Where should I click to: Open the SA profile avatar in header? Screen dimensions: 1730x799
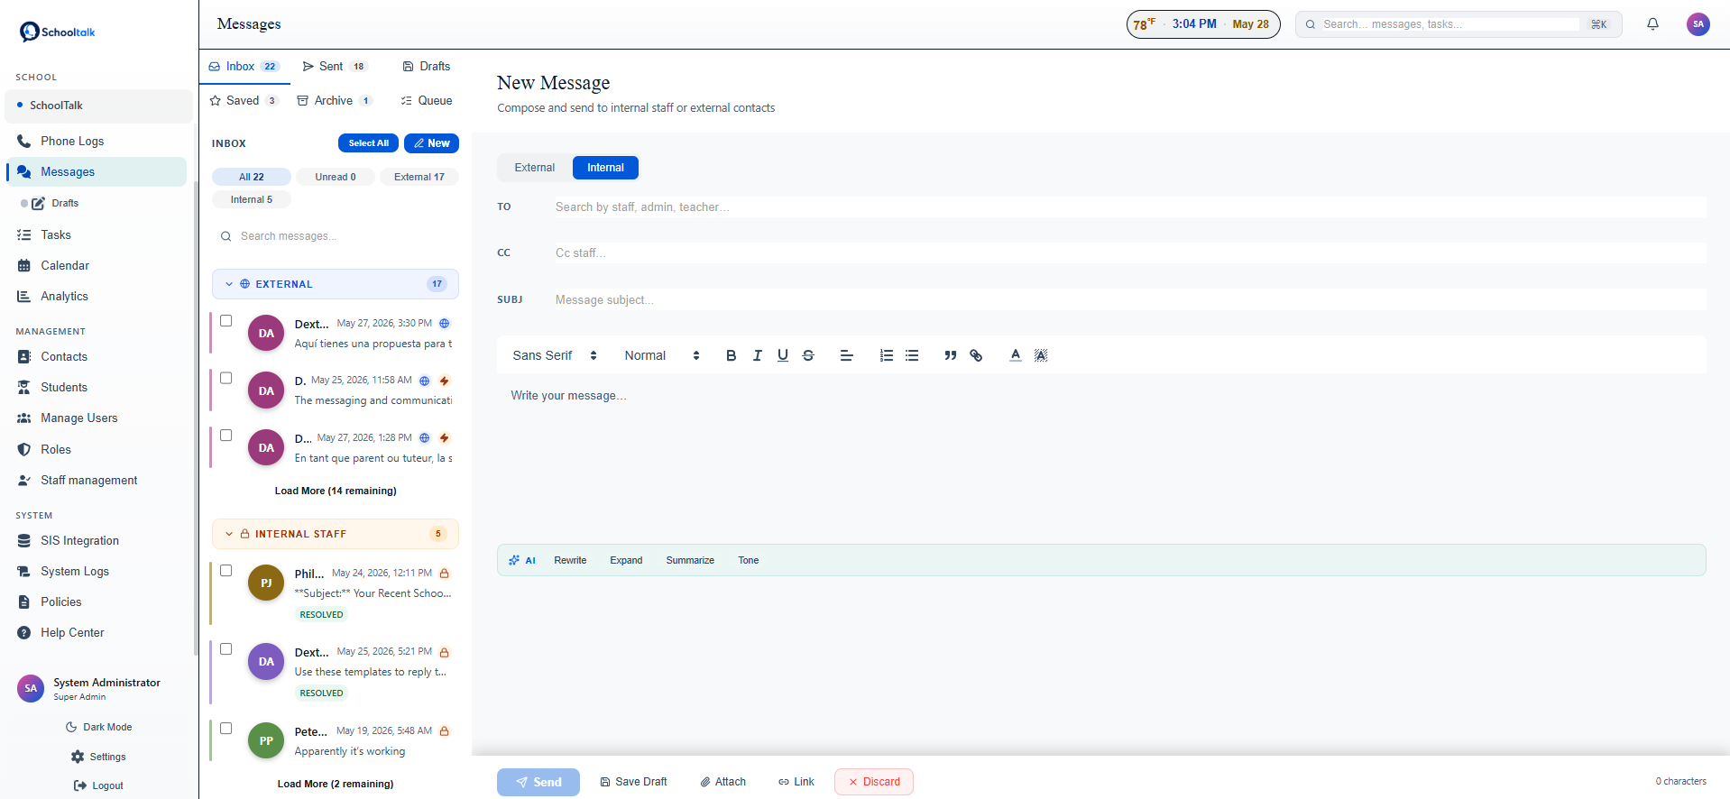(1698, 24)
